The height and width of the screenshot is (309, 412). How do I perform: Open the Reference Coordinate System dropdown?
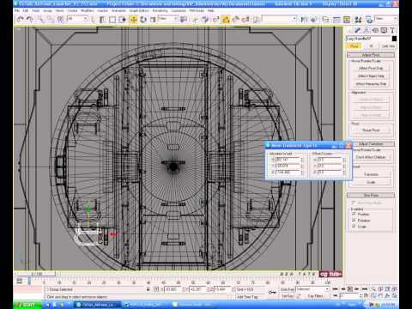[168, 19]
